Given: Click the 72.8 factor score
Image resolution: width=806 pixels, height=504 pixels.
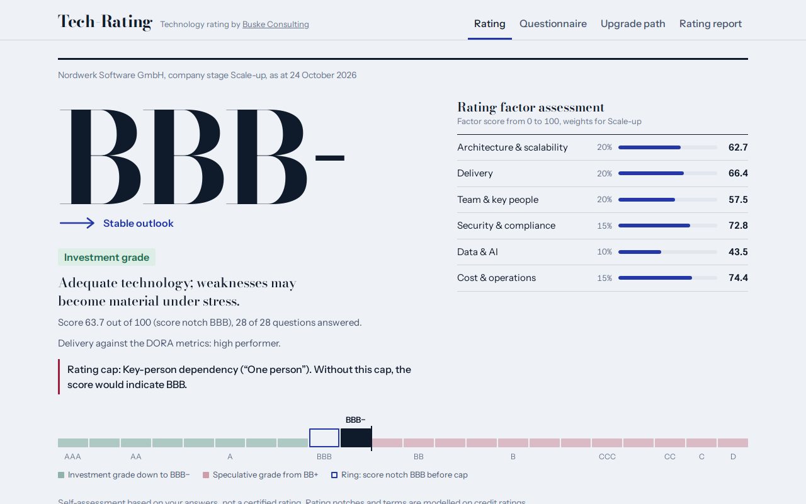Looking at the screenshot, I should coord(738,226).
